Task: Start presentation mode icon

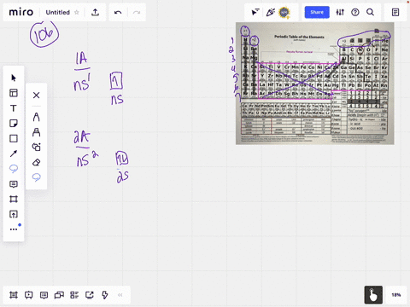Action: coord(28,295)
